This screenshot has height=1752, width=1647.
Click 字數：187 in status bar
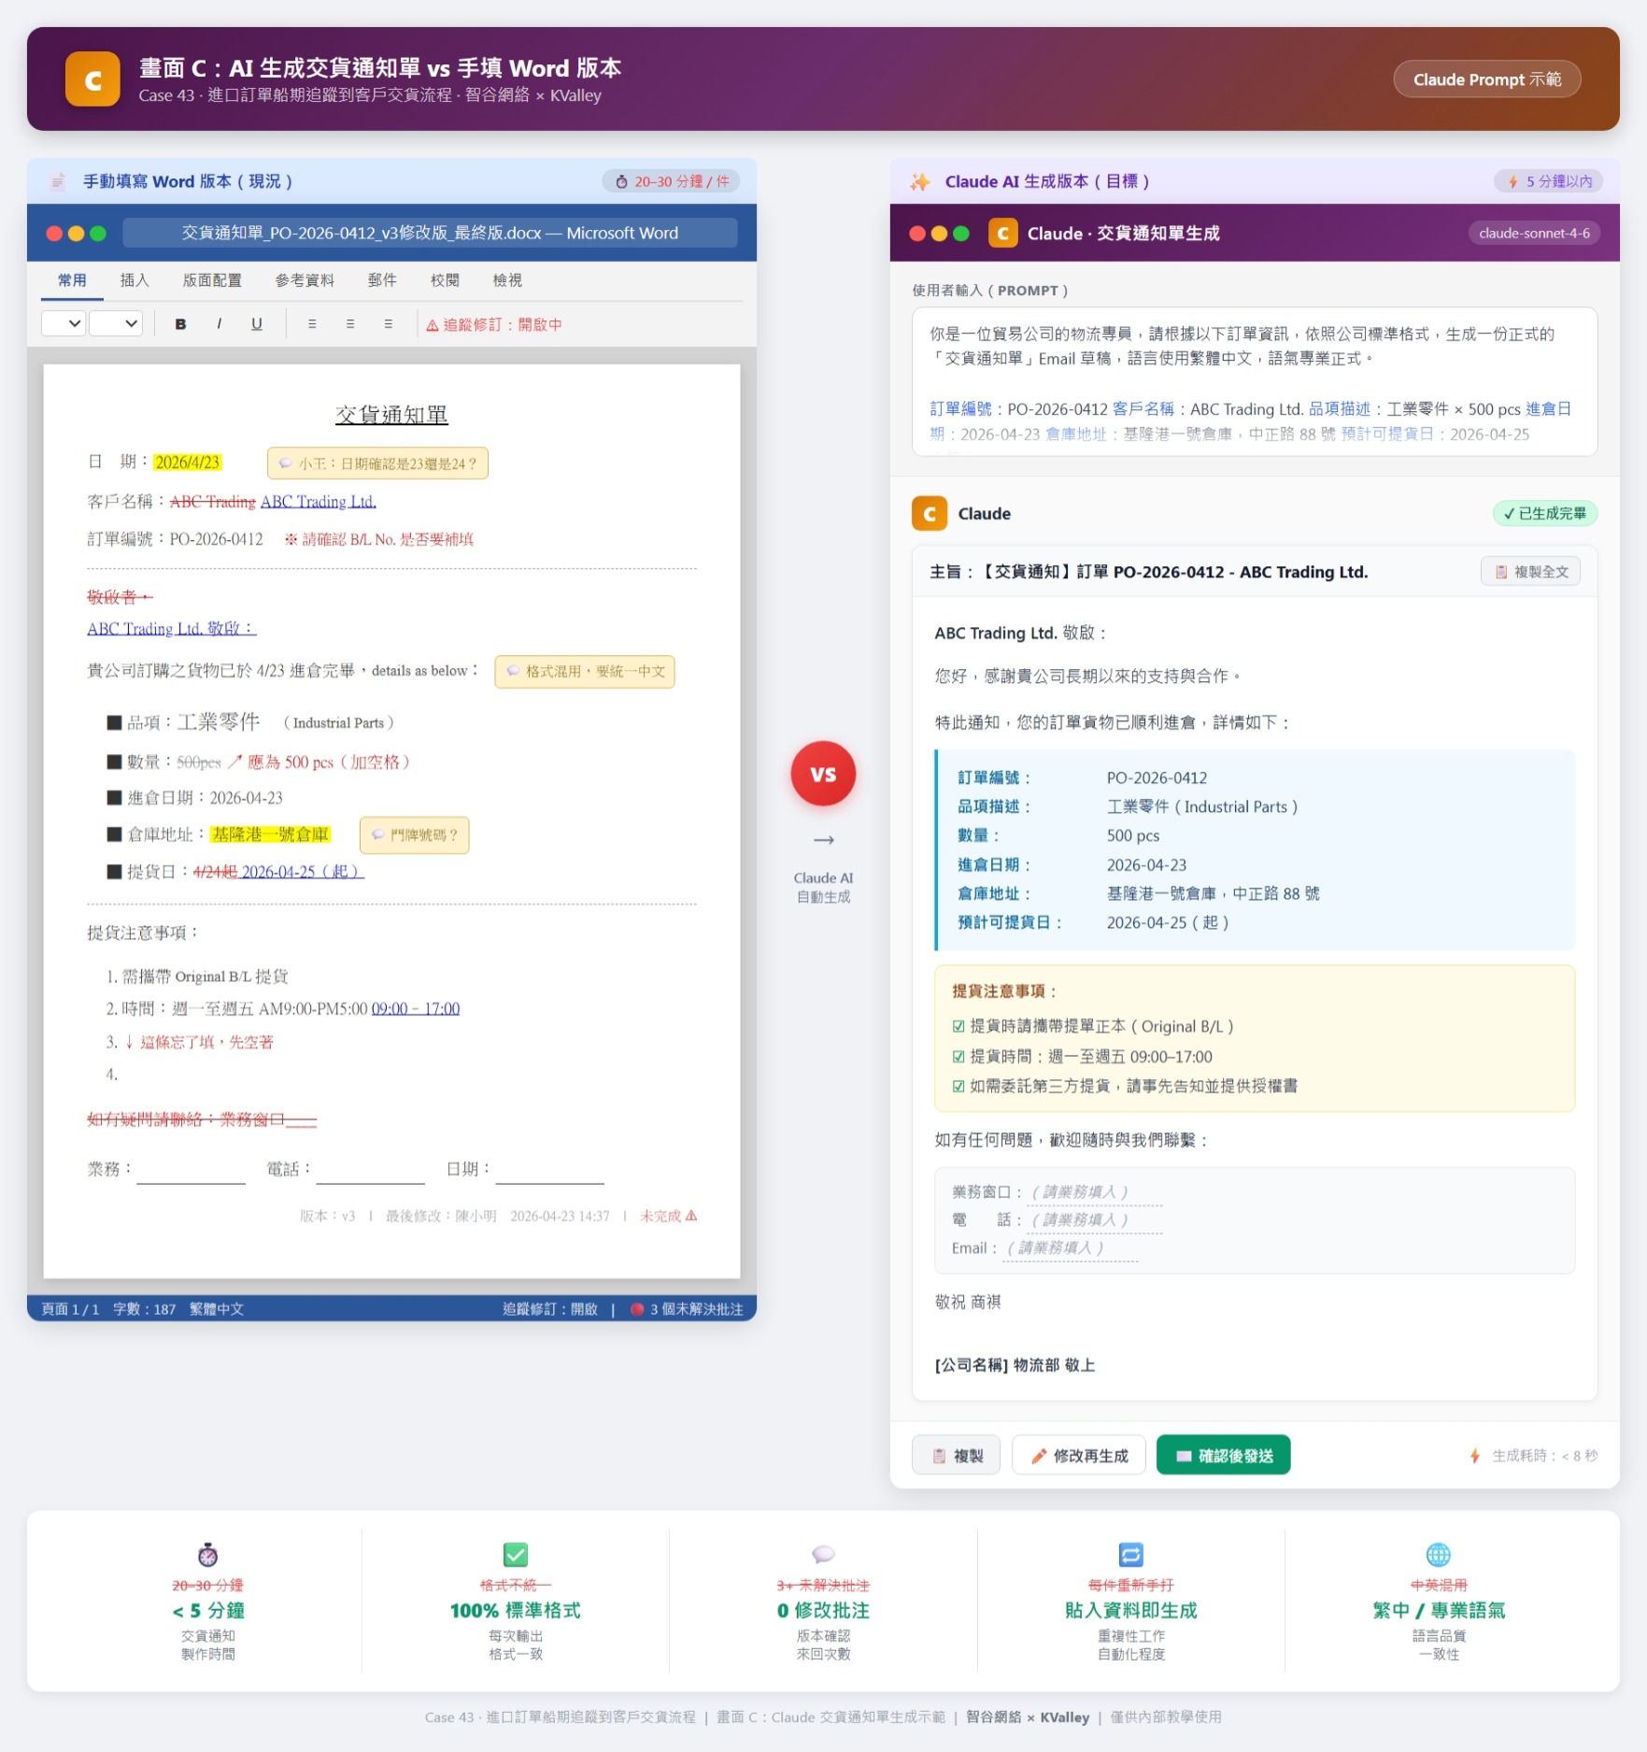[x=144, y=1308]
